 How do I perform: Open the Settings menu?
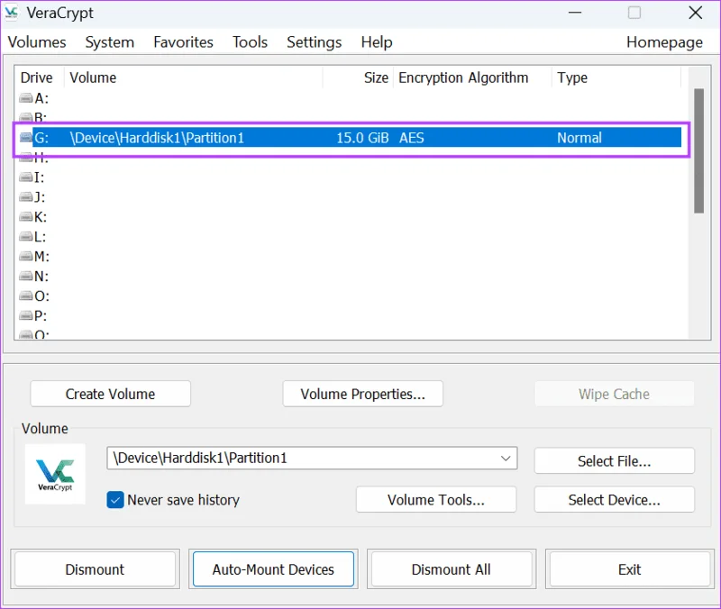pyautogui.click(x=314, y=42)
